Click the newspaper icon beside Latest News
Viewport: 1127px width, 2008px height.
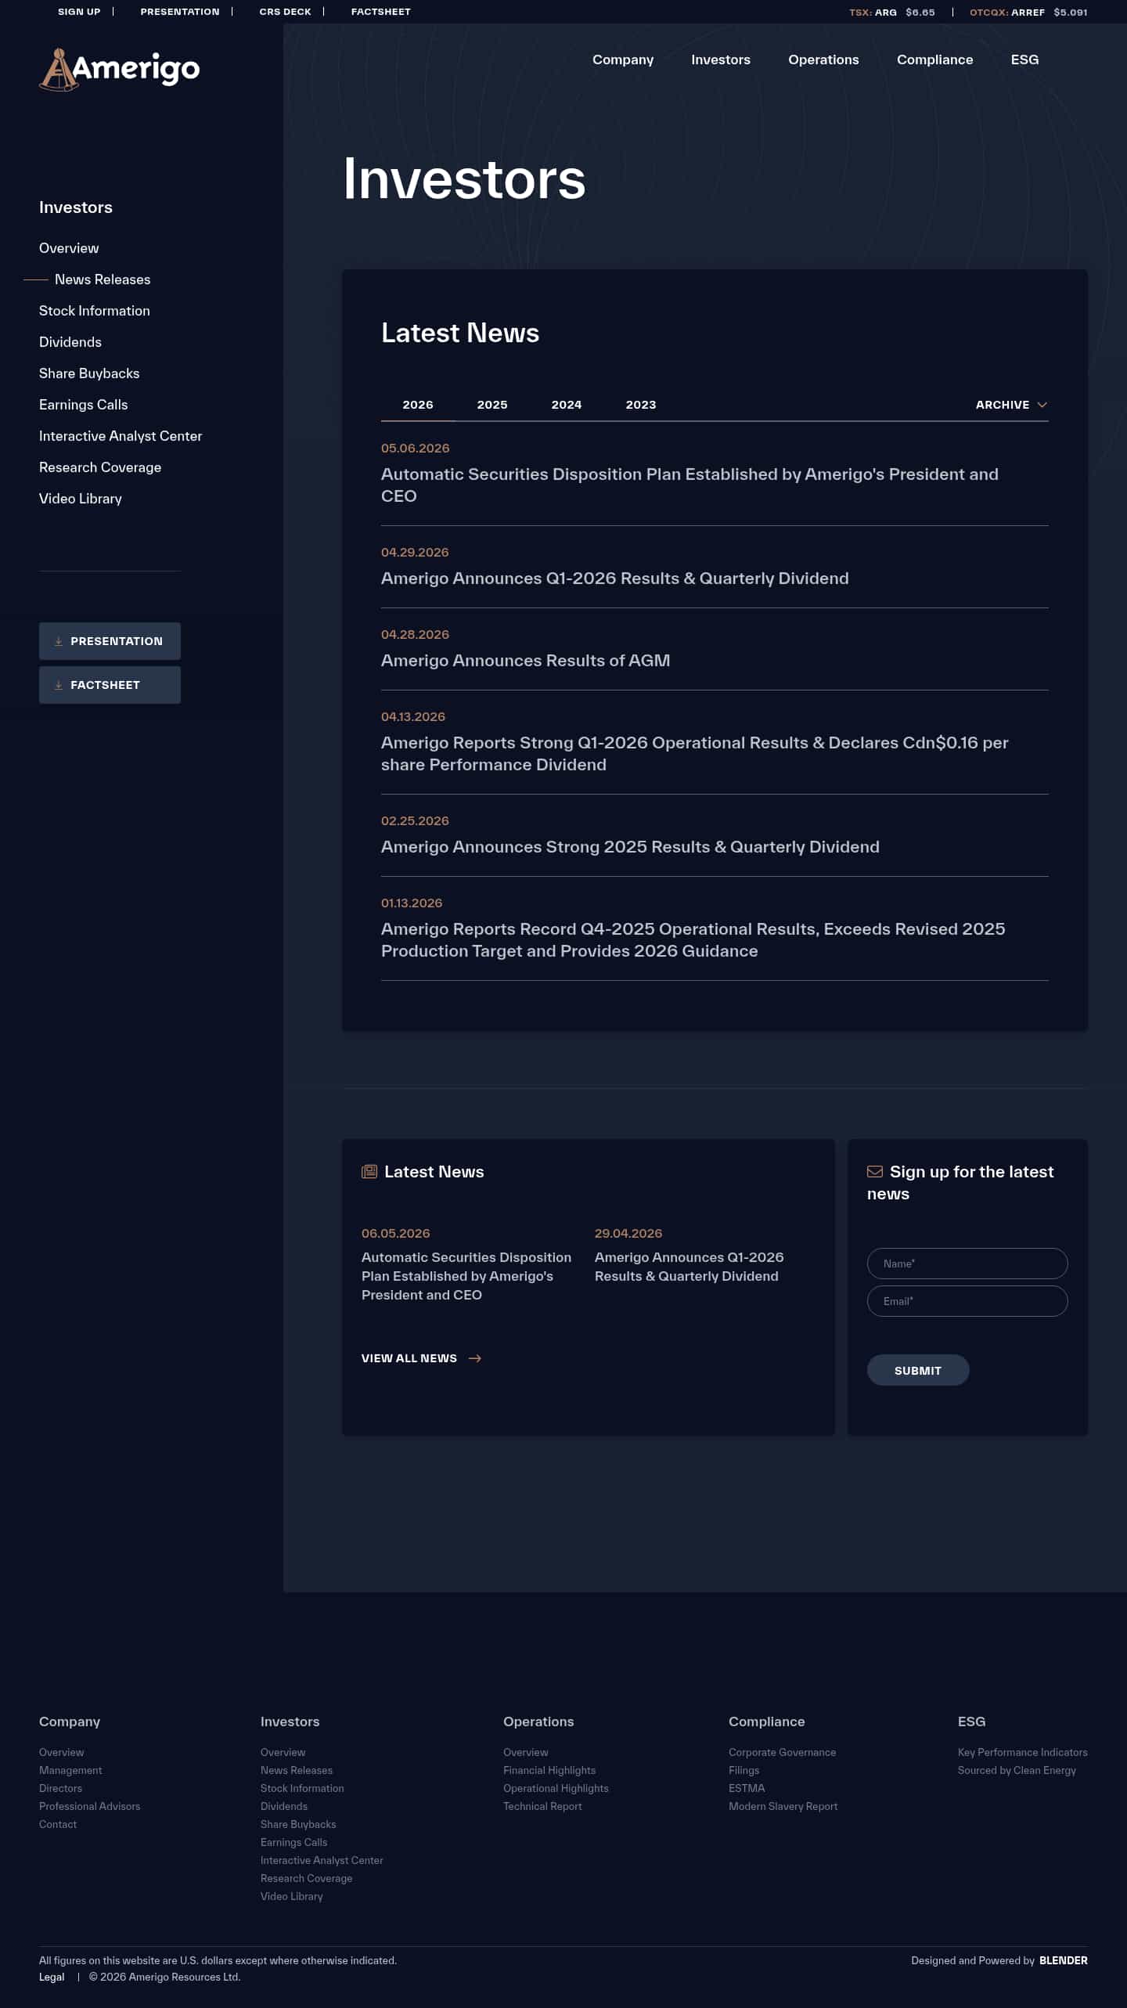pyautogui.click(x=369, y=1172)
